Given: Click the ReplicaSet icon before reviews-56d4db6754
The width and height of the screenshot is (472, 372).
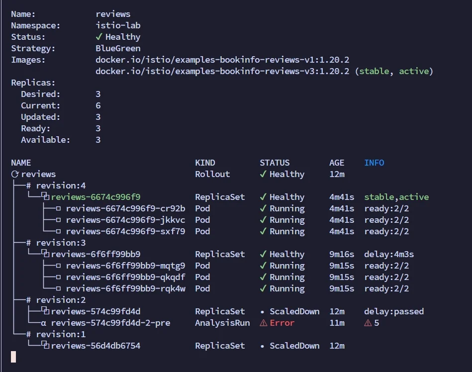Looking at the screenshot, I should pos(45,345).
